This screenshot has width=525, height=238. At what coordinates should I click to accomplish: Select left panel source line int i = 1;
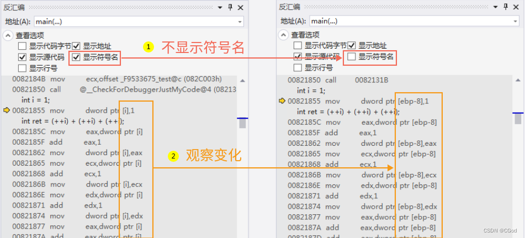click(x=35, y=100)
